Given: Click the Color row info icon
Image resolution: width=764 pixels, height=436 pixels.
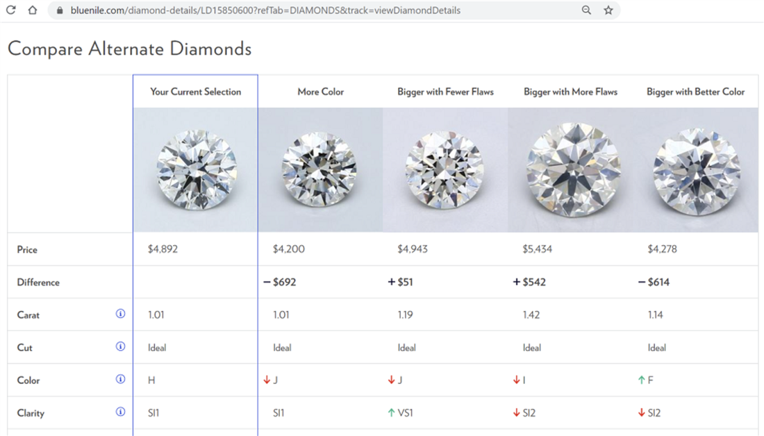Looking at the screenshot, I should pyautogui.click(x=120, y=379).
